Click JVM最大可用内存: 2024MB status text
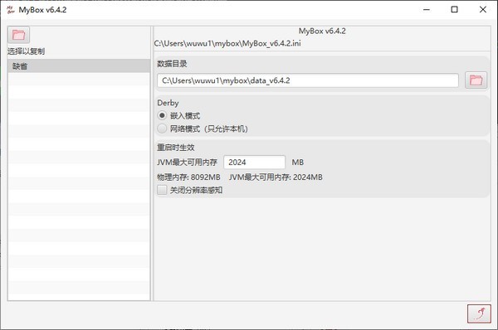 [x=276, y=177]
